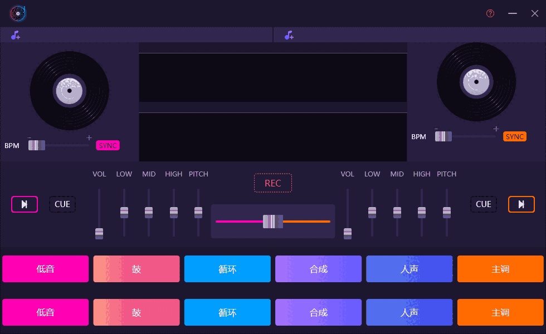Trigger the top-row 低音 bass pad
The width and height of the screenshot is (546, 334).
coord(45,269)
